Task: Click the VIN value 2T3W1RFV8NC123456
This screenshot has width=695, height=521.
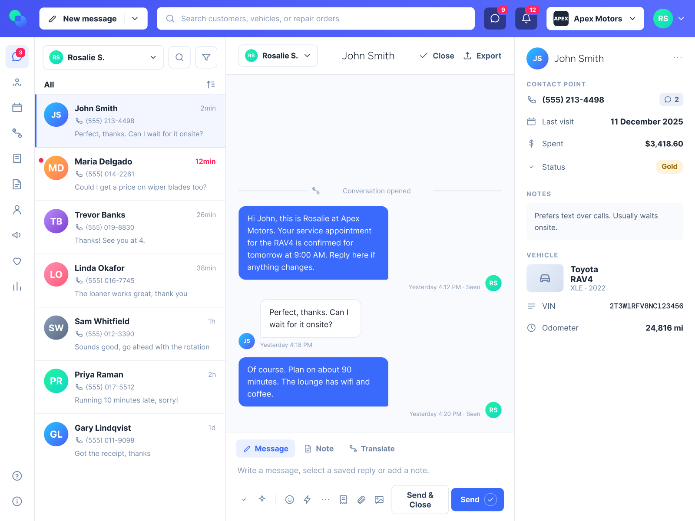Action: 646,306
